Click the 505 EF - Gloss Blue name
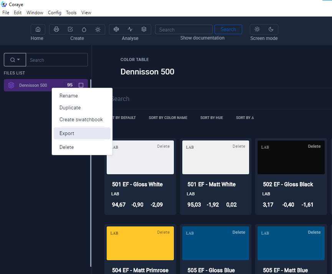The image size is (332, 274). point(211,271)
